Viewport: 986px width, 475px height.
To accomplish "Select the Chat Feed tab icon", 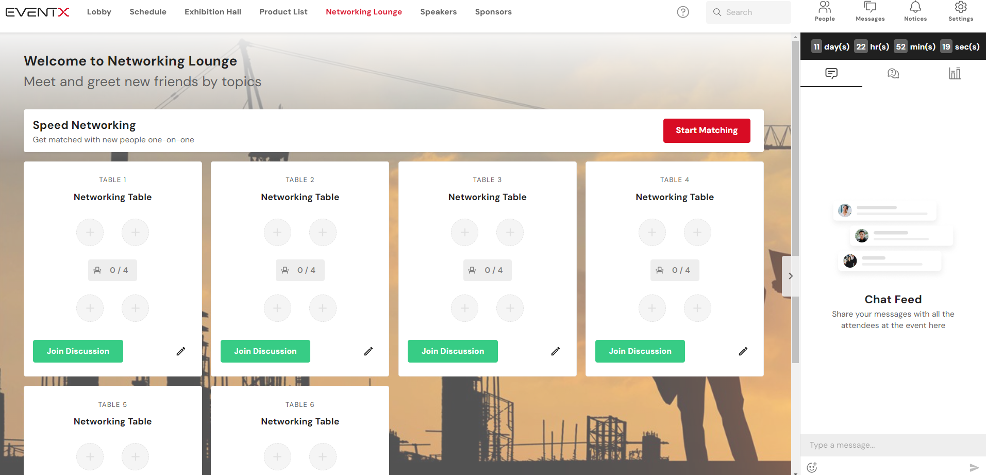I will tap(831, 73).
